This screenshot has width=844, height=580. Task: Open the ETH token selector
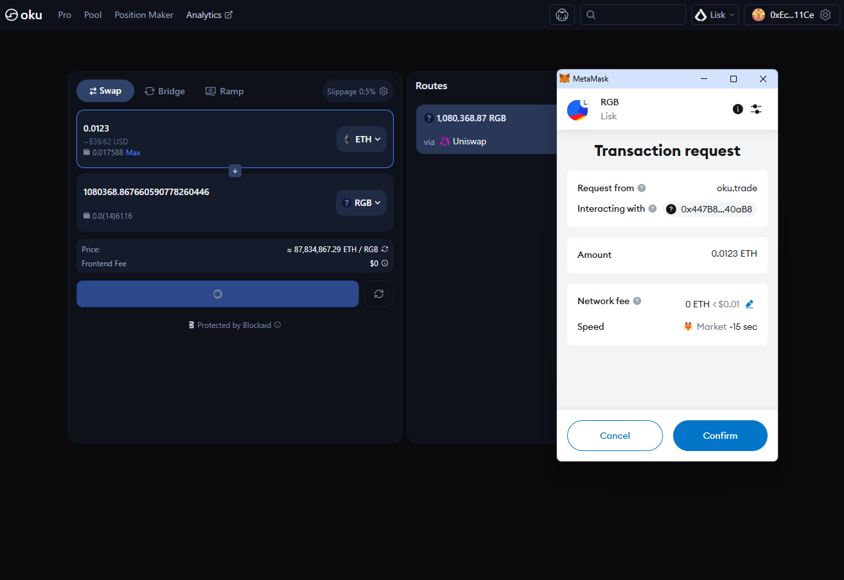pos(362,139)
